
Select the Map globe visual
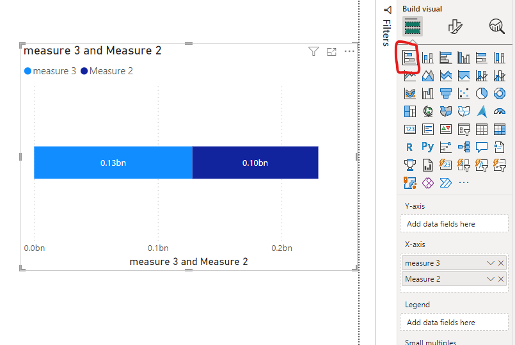[x=427, y=111]
